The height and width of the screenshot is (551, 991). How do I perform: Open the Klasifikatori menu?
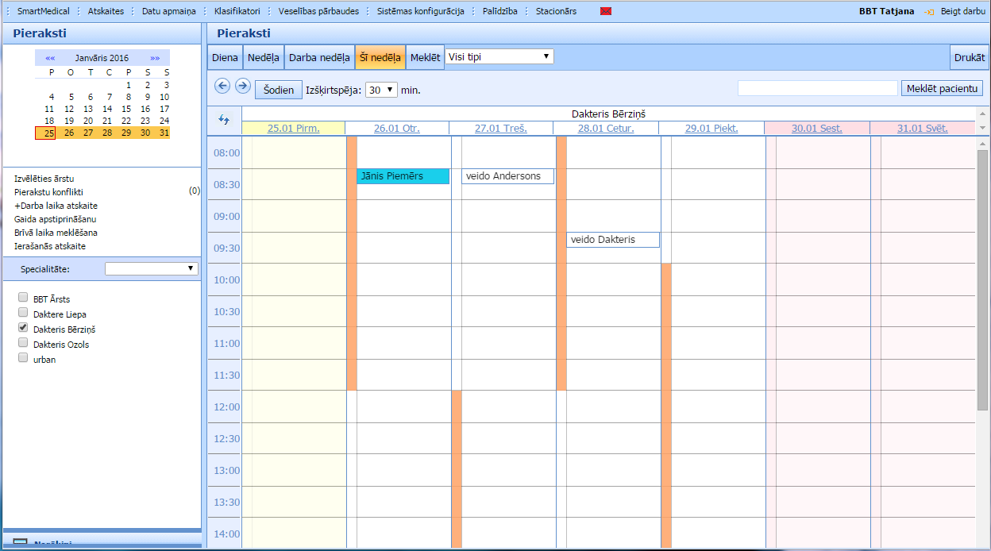(237, 12)
